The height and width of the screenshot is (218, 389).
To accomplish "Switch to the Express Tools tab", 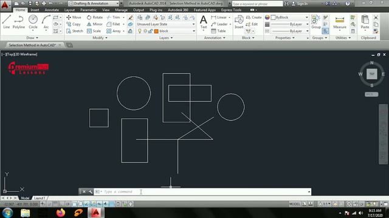I will [231, 10].
